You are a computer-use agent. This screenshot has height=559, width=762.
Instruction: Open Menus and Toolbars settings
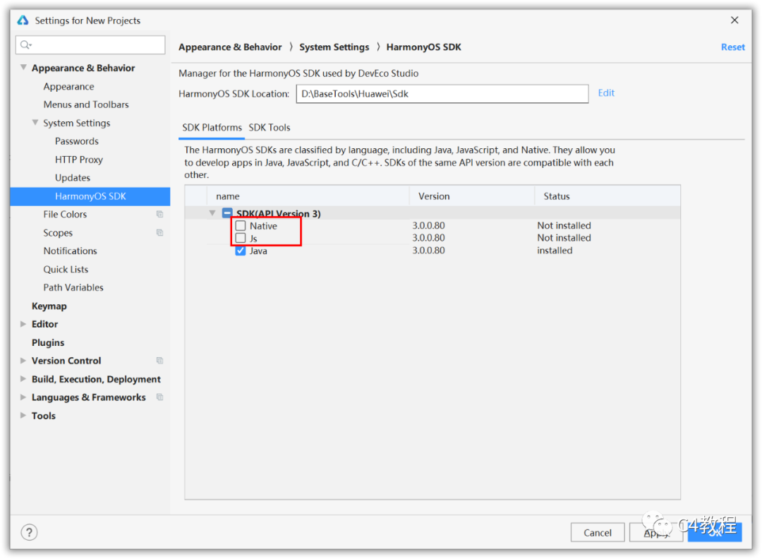pos(86,104)
